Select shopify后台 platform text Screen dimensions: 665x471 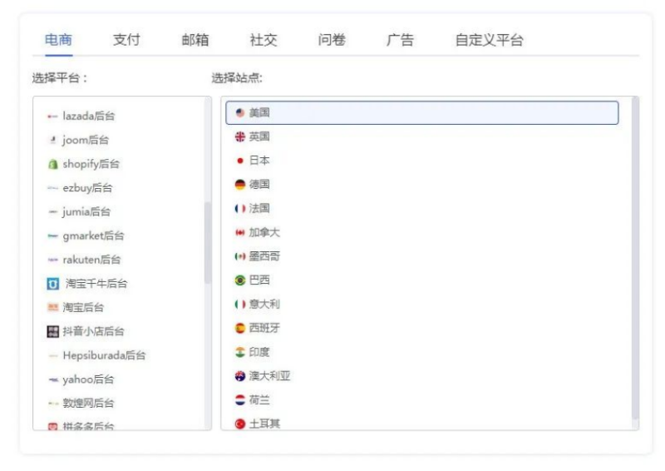click(91, 164)
